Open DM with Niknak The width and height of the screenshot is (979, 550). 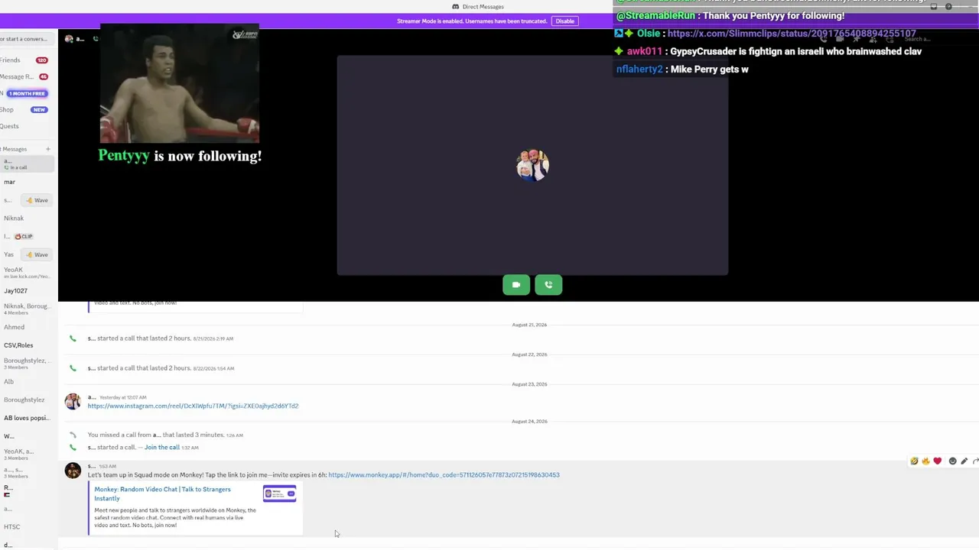(x=27, y=218)
